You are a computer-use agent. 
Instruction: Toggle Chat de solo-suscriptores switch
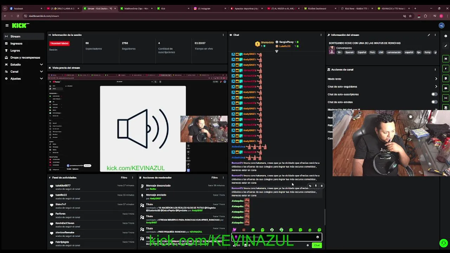435,94
